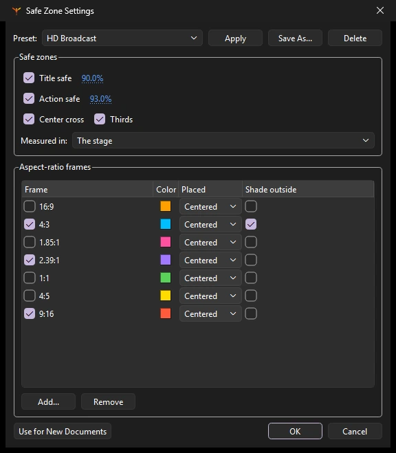Enable Shade outside for the 1.85:1 frame
396x453 pixels.
pyautogui.click(x=251, y=242)
